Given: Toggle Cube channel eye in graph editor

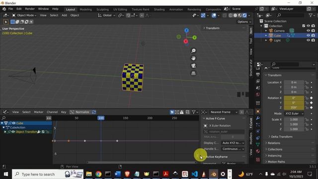Looking at the screenshot, I should pyautogui.click(x=14, y=123).
